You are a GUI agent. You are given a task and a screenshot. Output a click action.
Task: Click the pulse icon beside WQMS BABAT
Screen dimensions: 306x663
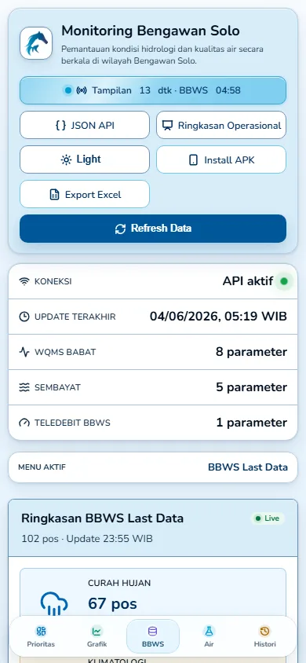click(x=24, y=352)
